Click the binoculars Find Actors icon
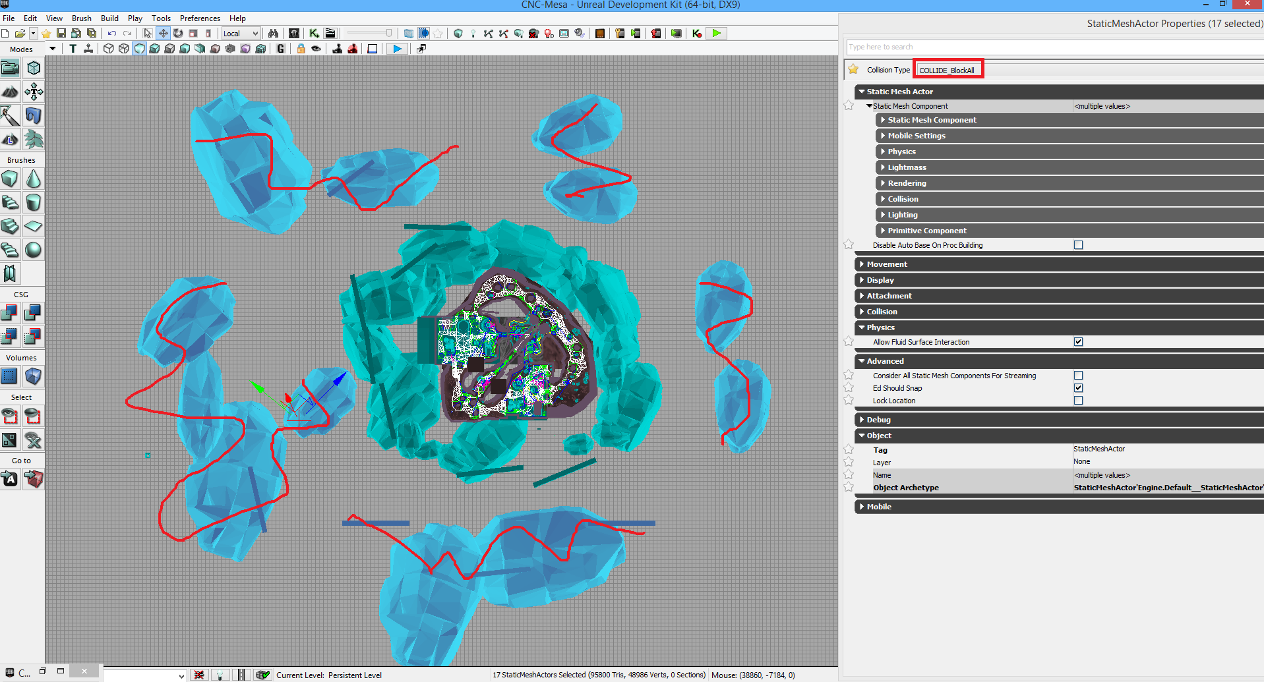The width and height of the screenshot is (1264, 682). coord(273,34)
